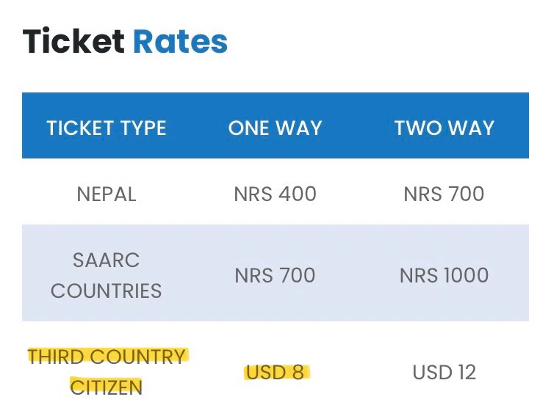Click the word SAARC in second row
The width and height of the screenshot is (551, 416).
pyautogui.click(x=106, y=260)
